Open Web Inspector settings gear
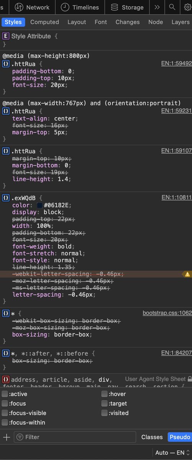192x460 pixels. pos(187,7)
